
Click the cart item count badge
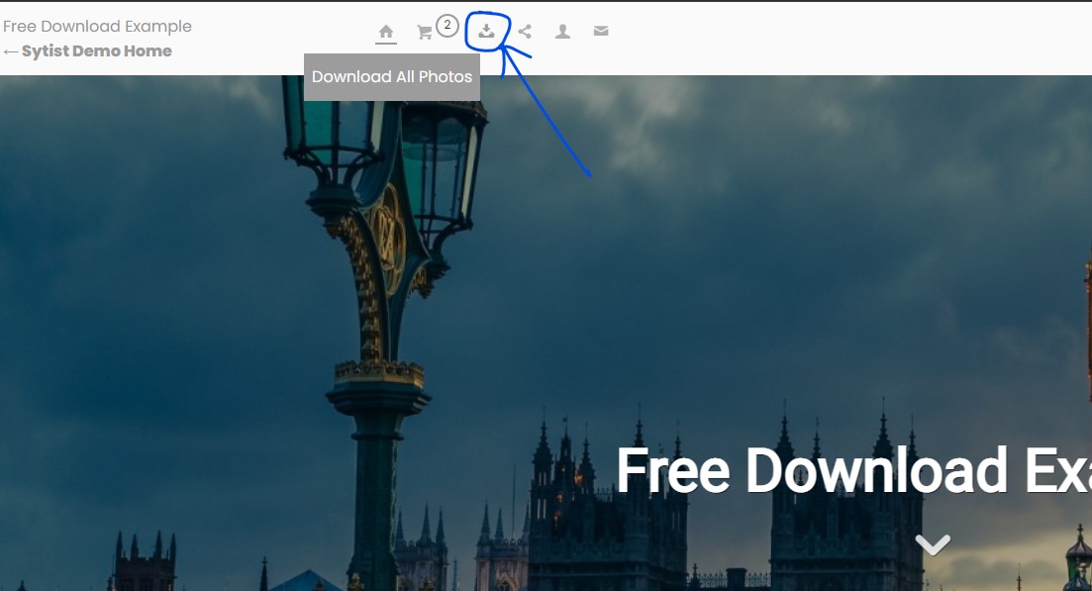447,26
